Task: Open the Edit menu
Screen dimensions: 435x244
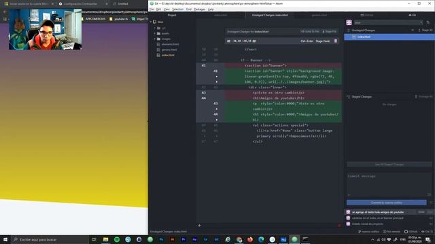Action: click(x=158, y=9)
